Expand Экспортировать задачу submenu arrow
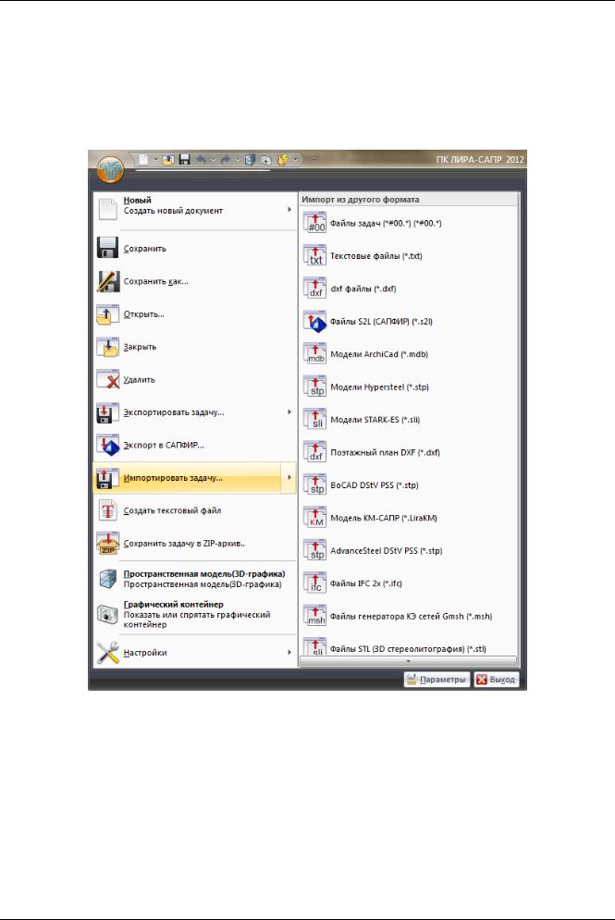Viewport: 615px width, 920px height. click(289, 411)
